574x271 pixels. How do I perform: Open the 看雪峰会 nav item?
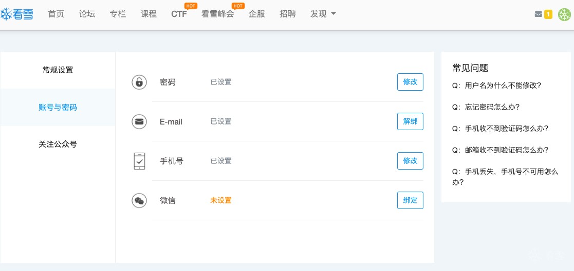[x=218, y=14]
